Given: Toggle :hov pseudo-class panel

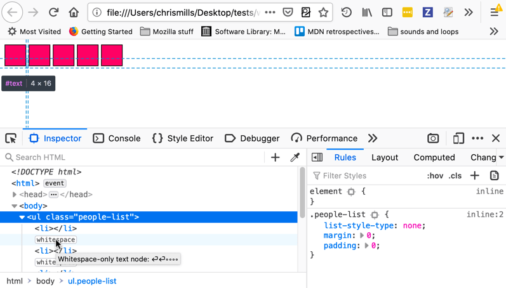Looking at the screenshot, I should pyautogui.click(x=435, y=176).
